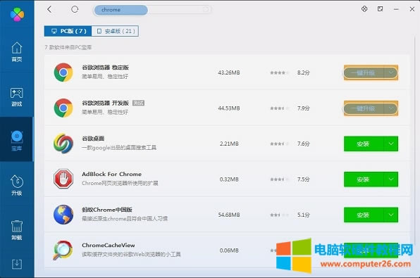Click the 5.1分 score text
The width and height of the screenshot is (420, 278).
304,215
